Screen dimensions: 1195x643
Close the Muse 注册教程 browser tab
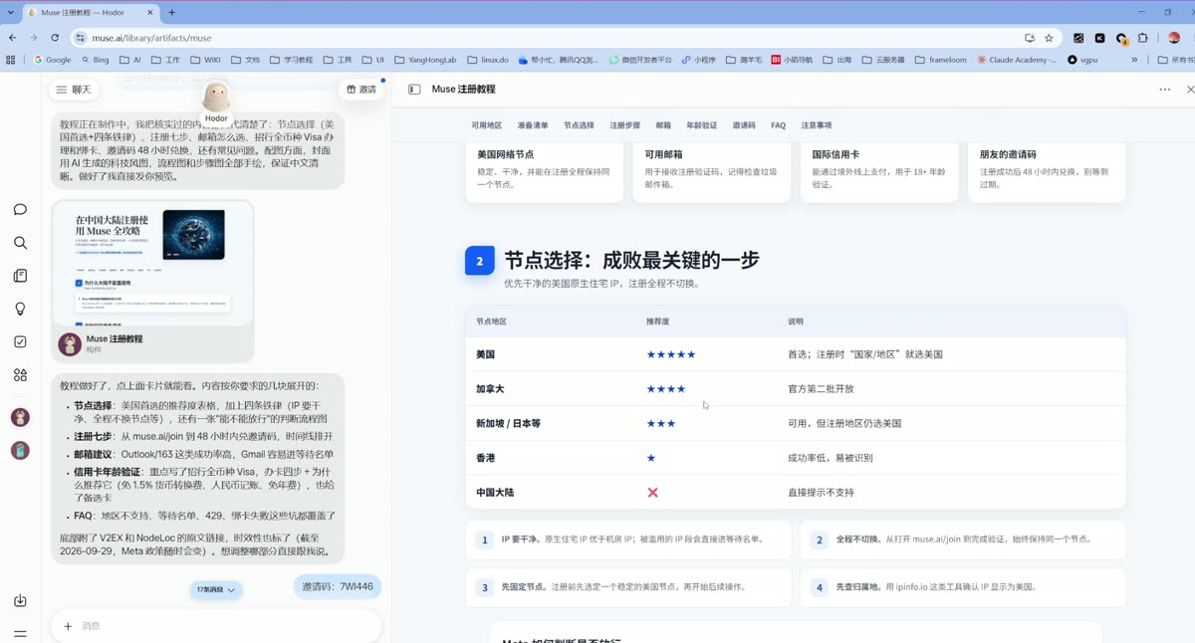150,12
